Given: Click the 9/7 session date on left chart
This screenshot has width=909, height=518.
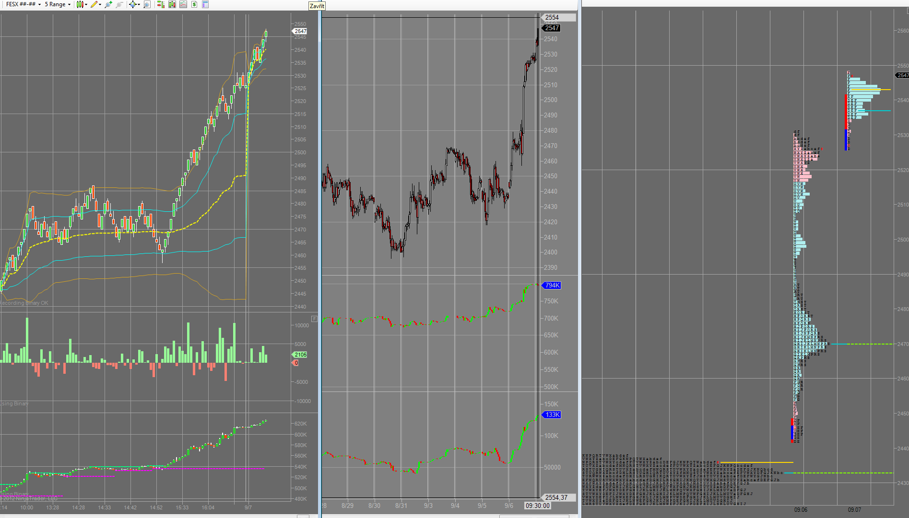Looking at the screenshot, I should coord(248,507).
